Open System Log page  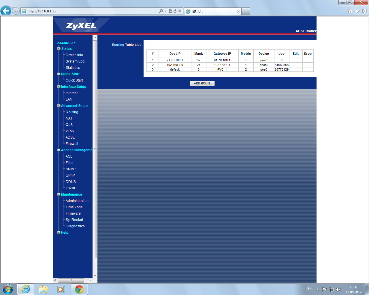pos(75,61)
